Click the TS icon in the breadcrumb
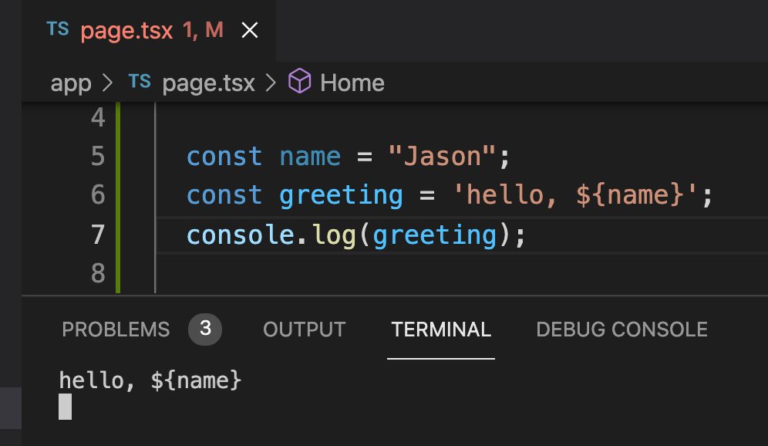 (x=140, y=81)
